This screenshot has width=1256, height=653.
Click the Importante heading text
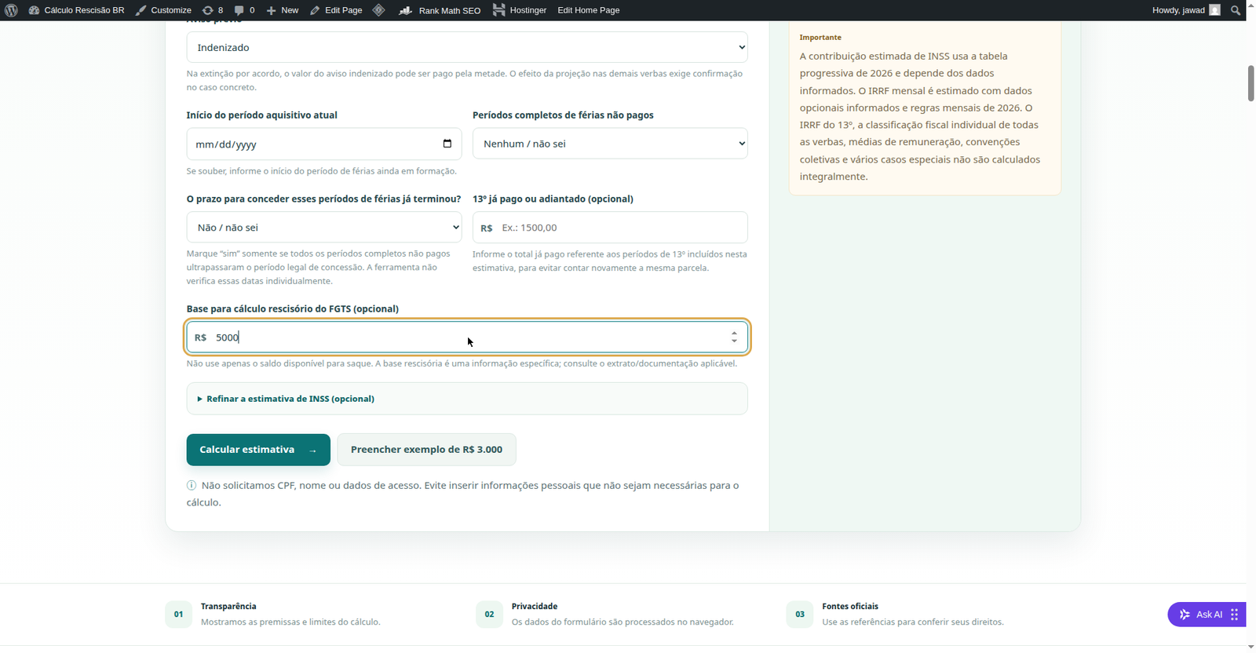tap(820, 38)
